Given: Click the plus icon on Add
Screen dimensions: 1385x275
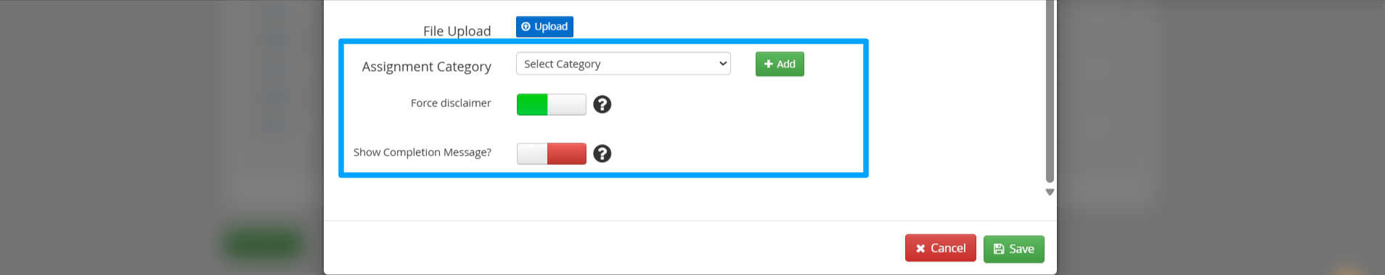Looking at the screenshot, I should pos(769,64).
